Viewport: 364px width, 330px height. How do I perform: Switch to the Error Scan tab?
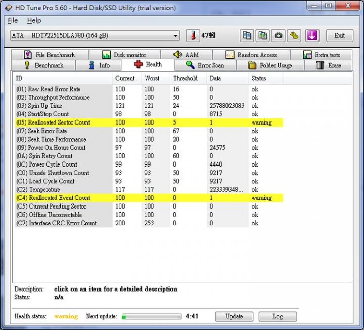click(205, 65)
